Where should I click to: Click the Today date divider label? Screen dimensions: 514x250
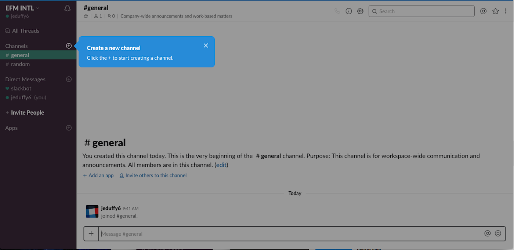pos(295,193)
